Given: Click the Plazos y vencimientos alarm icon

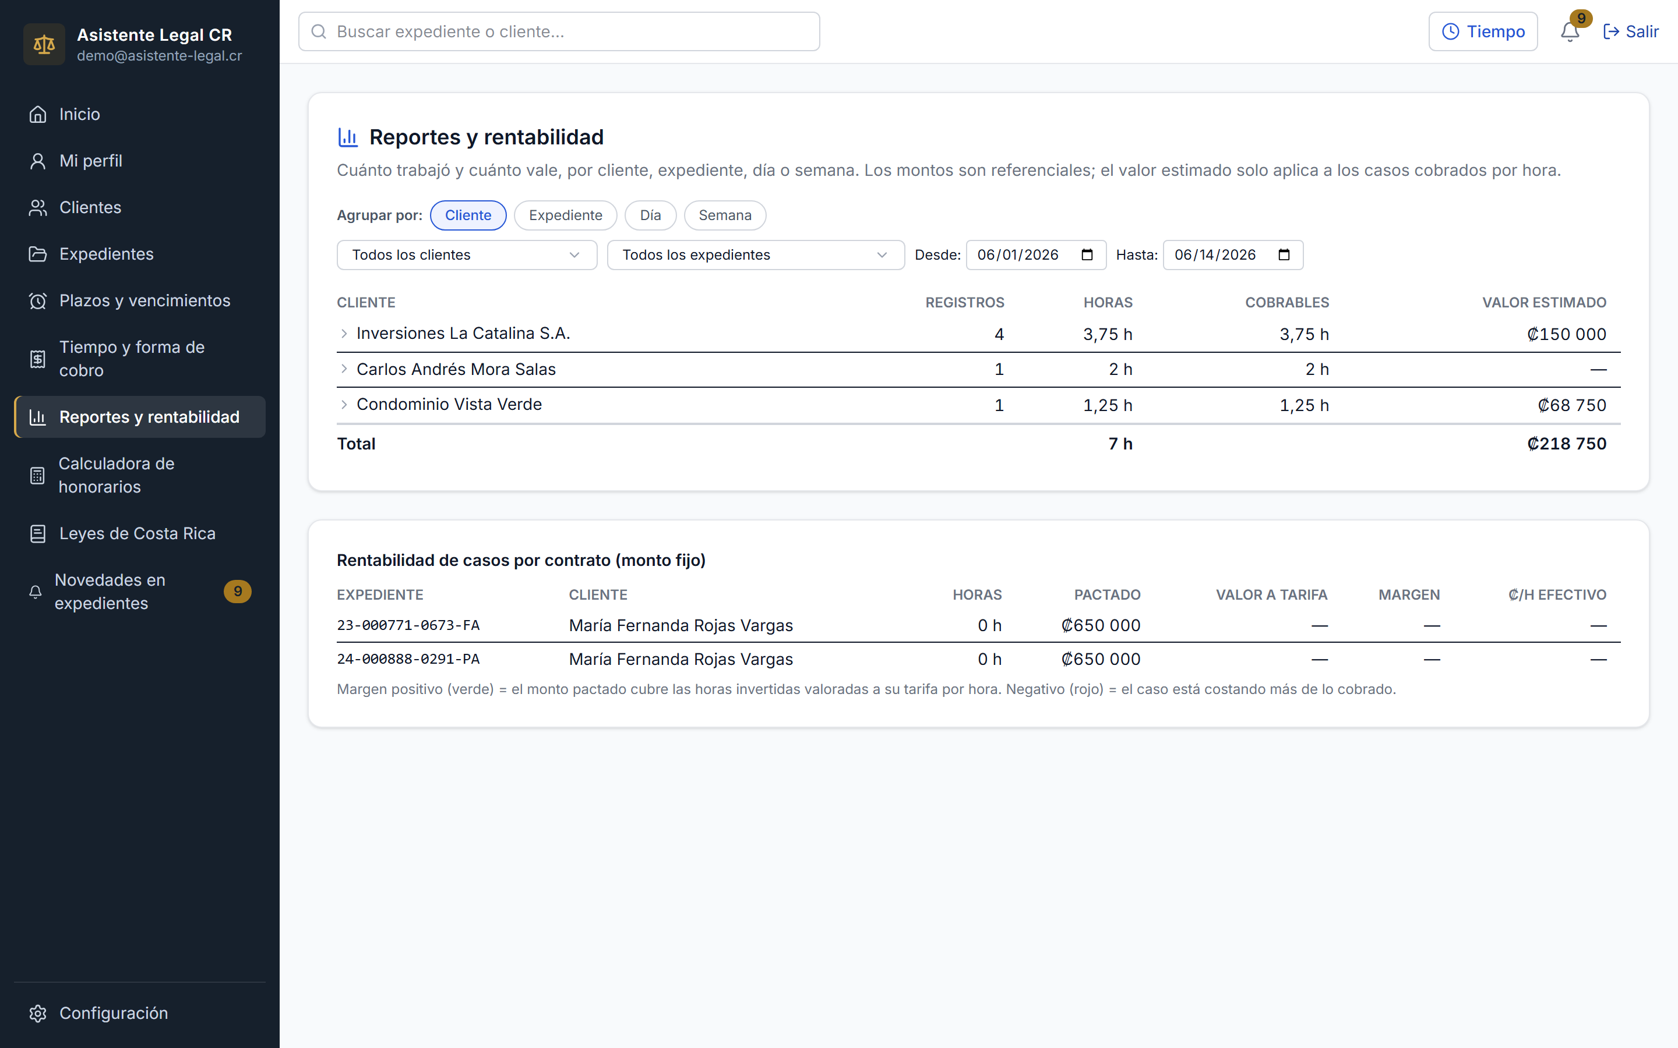Looking at the screenshot, I should coord(37,300).
